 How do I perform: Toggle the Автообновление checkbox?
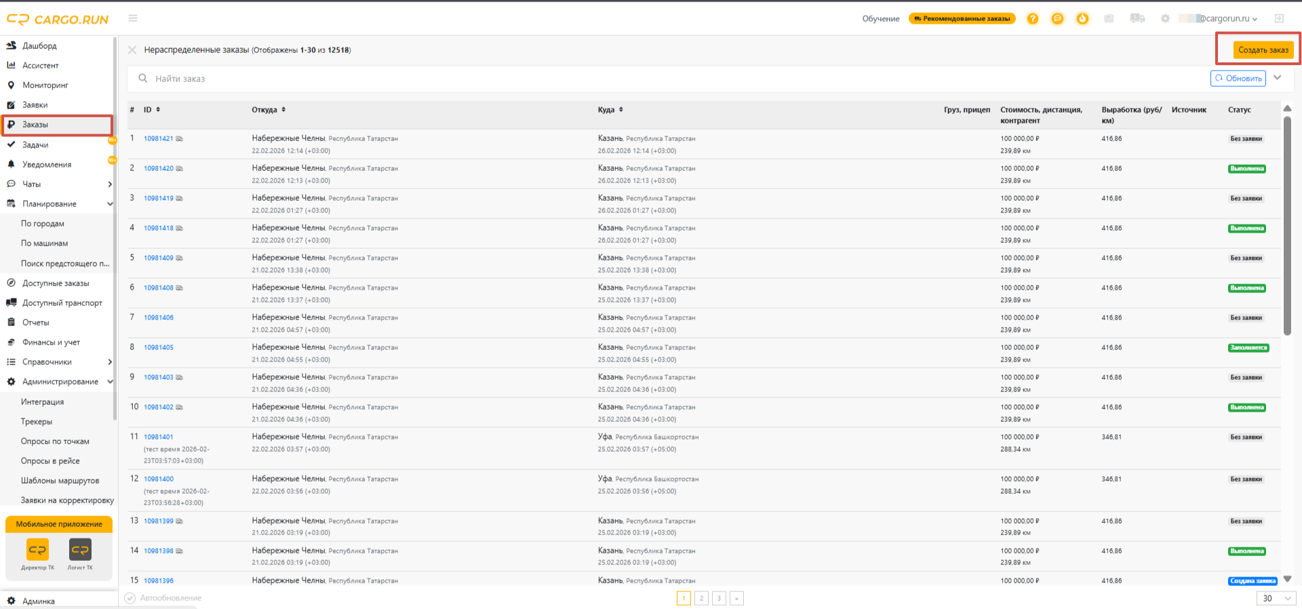tap(130, 598)
